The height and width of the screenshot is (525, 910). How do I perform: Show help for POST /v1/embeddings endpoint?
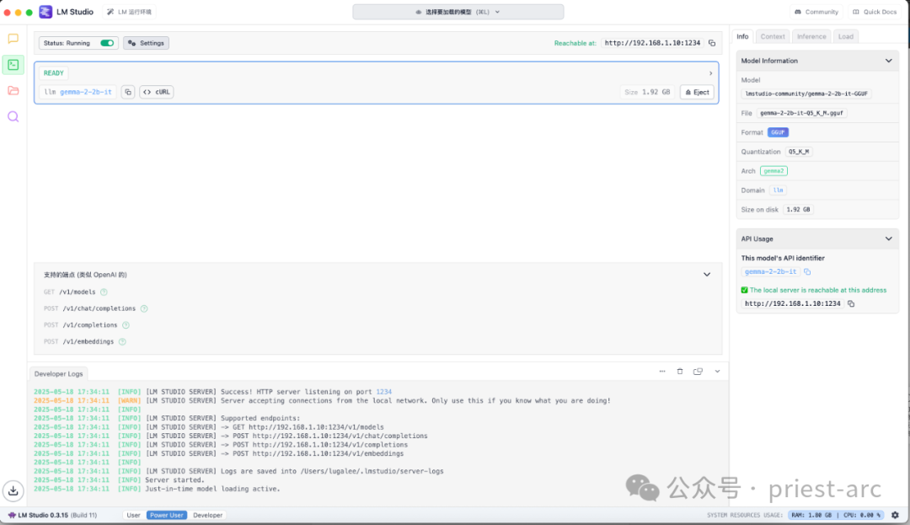(122, 341)
